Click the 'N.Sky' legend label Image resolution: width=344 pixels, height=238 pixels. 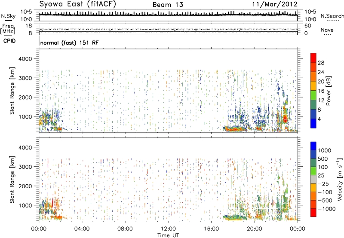[x=8, y=16]
